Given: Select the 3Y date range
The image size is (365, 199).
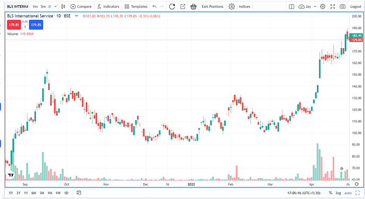Looking at the screenshot, I should click(x=19, y=193).
